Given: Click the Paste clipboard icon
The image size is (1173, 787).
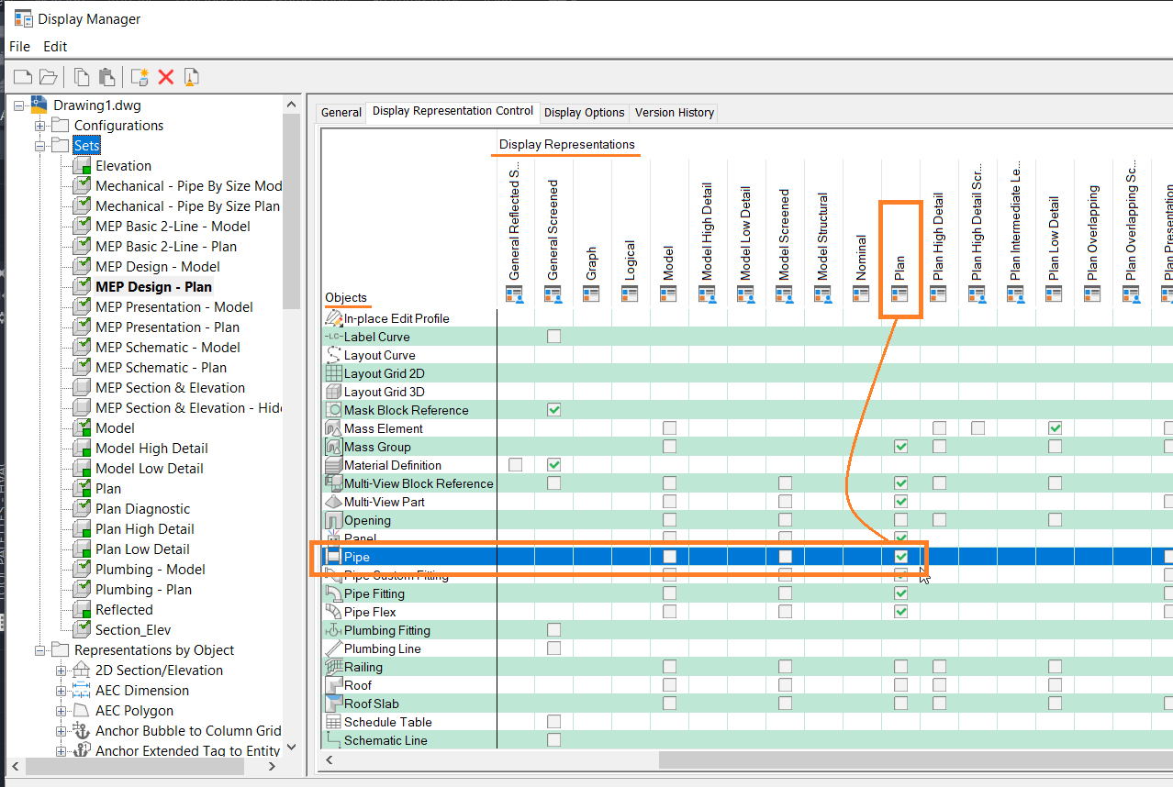Looking at the screenshot, I should pos(106,77).
